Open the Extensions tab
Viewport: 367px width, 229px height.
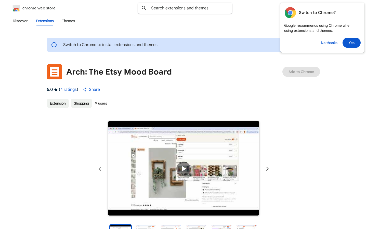[x=45, y=21]
